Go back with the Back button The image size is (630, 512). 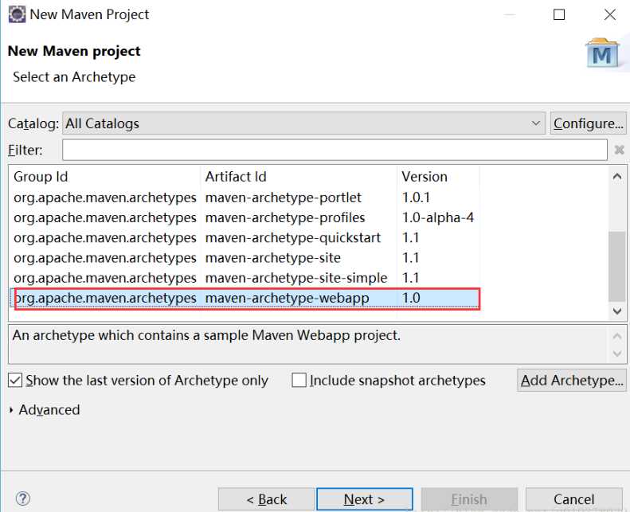[x=266, y=499]
